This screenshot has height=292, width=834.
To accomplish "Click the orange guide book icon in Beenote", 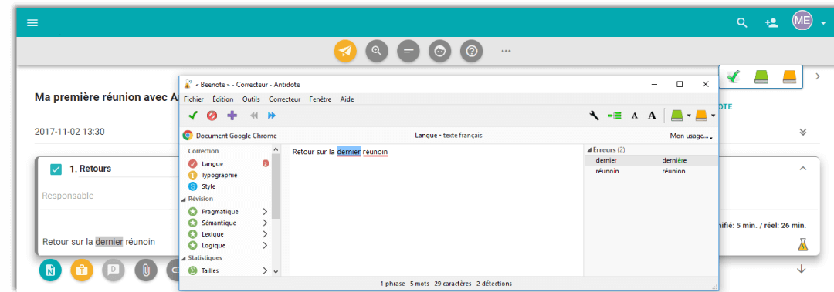I will (x=789, y=77).
